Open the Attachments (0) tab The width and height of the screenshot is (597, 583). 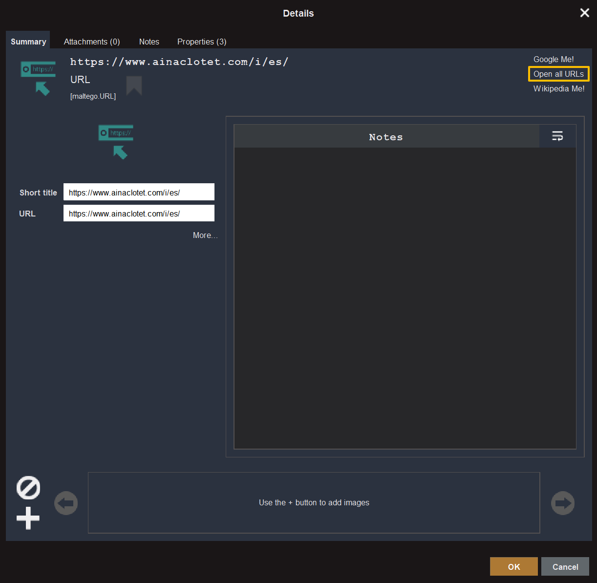(x=92, y=42)
